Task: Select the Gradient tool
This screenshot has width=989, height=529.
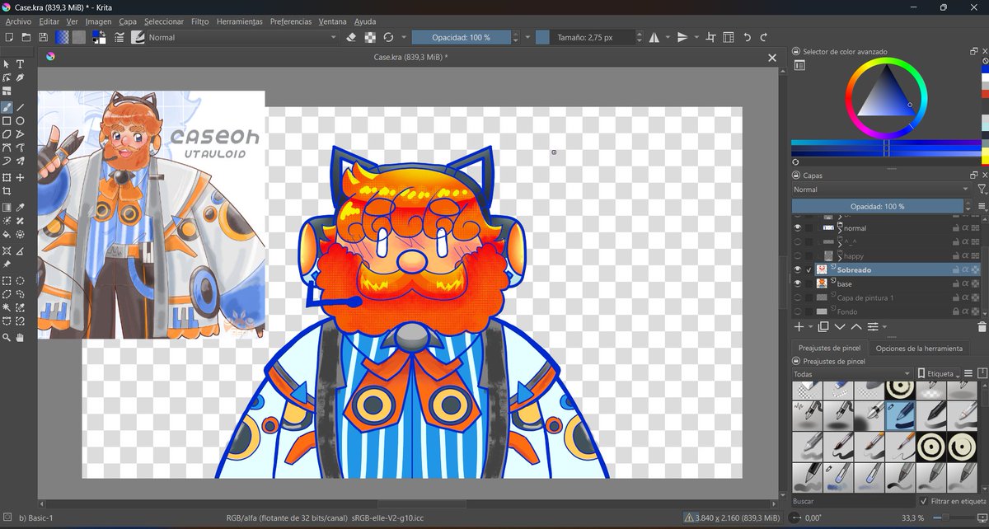Action: coord(7,207)
